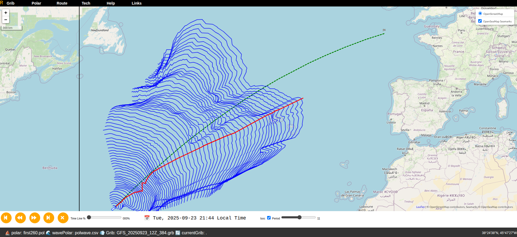The height and width of the screenshot is (237, 517).
Task: Follow the Leaflet attribution link
Action: click(x=420, y=207)
